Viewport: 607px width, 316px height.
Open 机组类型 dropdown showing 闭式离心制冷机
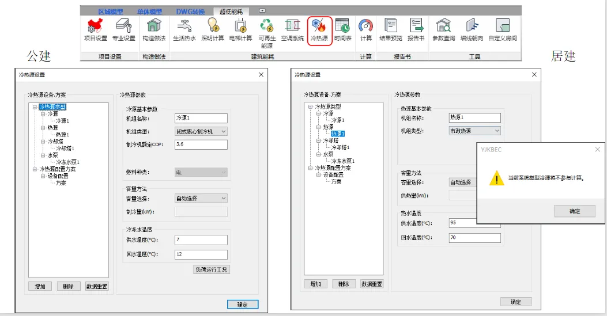201,132
